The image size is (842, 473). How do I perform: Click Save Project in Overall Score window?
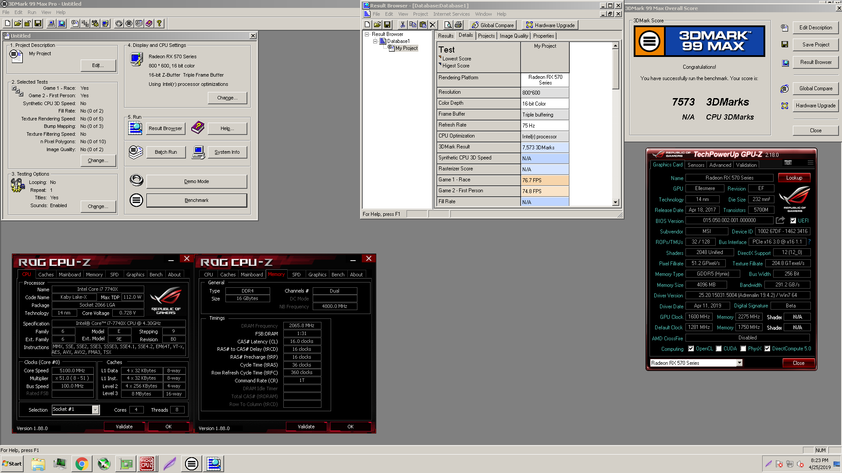[816, 45]
